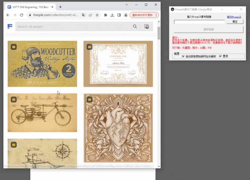Viewport: 250px width, 180px height.
Task: Click the Freepik downloader app icon
Action: (x=172, y=9)
